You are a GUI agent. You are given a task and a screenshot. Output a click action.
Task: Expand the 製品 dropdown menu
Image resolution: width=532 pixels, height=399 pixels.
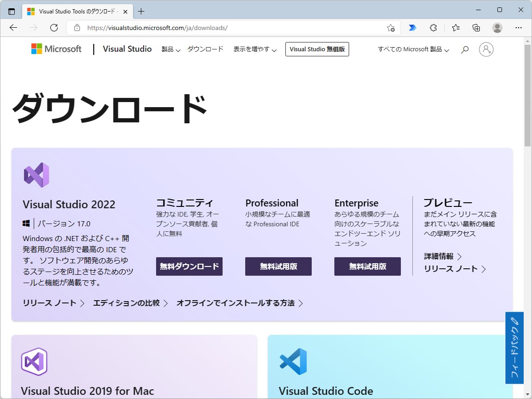point(170,49)
